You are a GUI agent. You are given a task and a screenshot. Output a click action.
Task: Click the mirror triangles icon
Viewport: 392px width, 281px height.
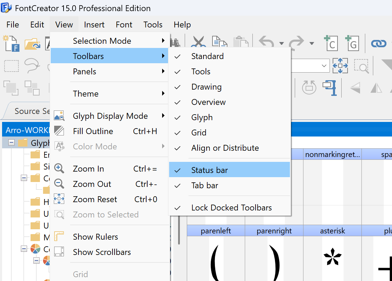point(376,88)
